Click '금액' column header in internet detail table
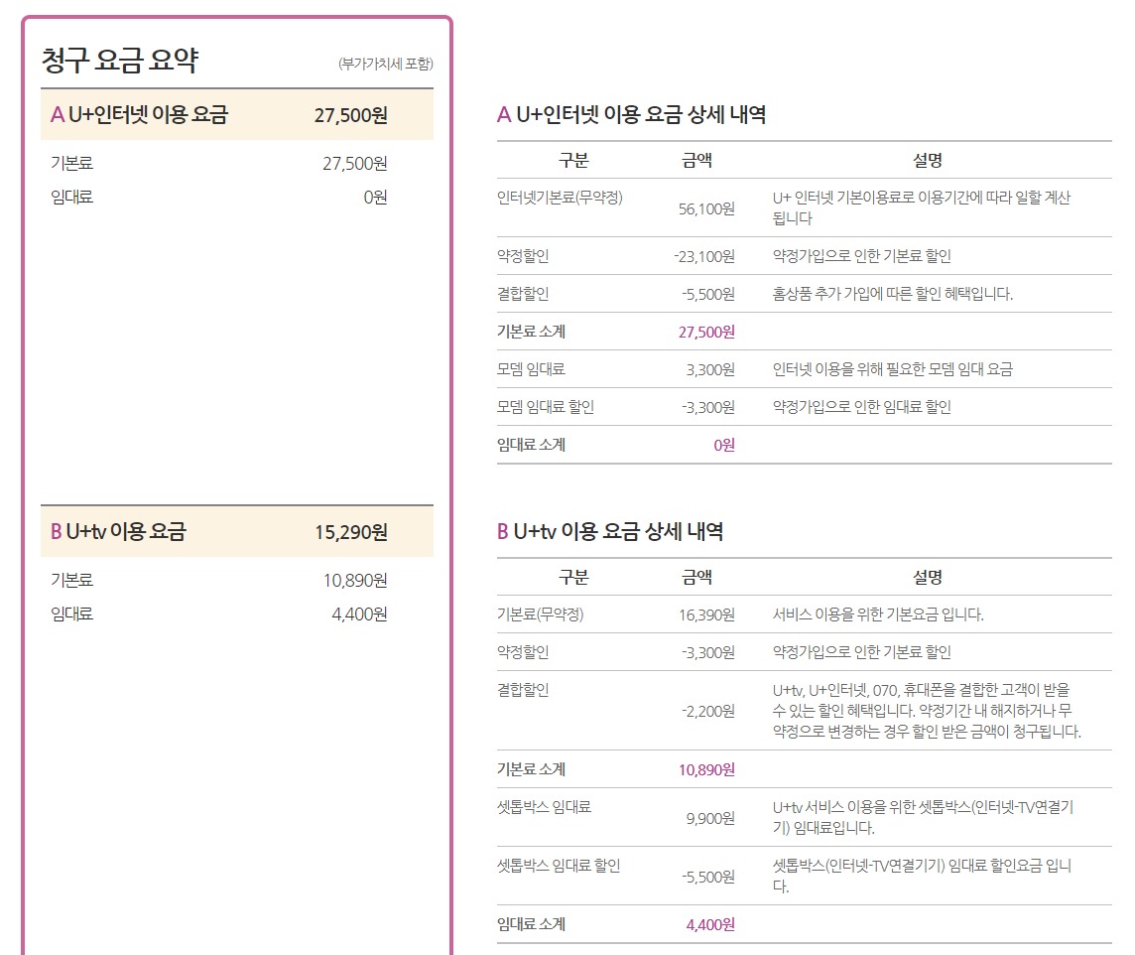 (x=697, y=160)
